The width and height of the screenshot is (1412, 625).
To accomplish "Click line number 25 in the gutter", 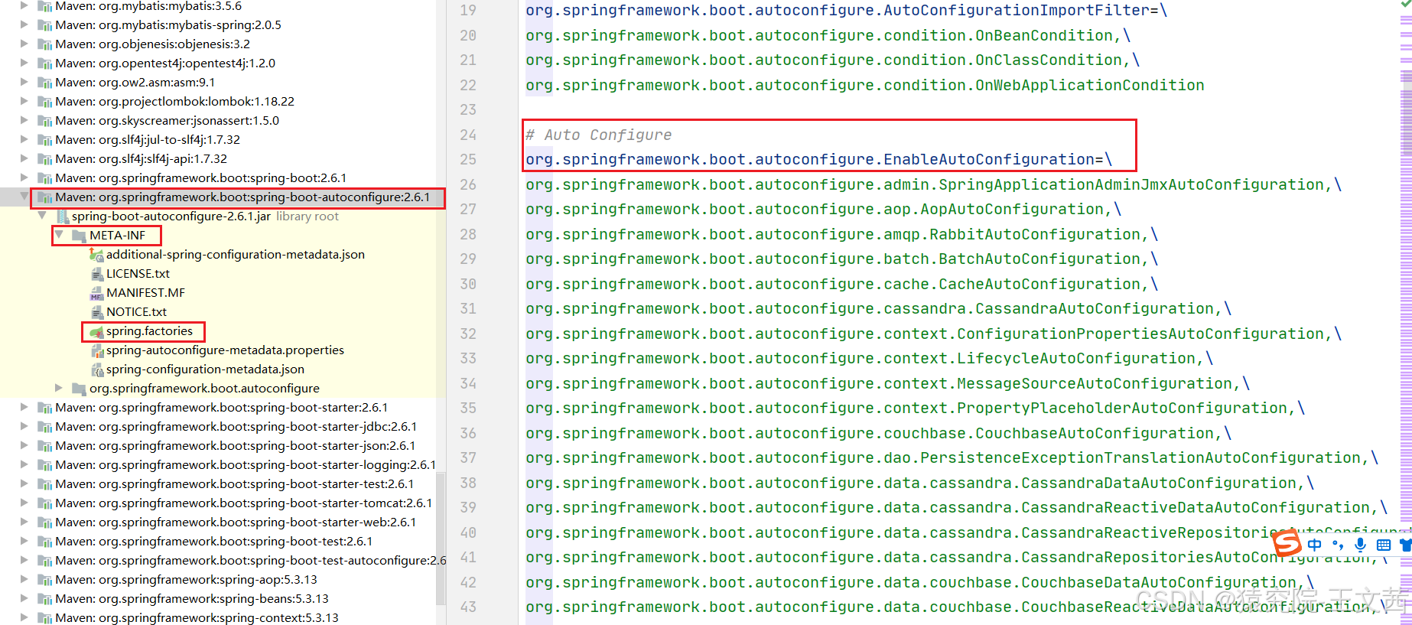I will (468, 160).
